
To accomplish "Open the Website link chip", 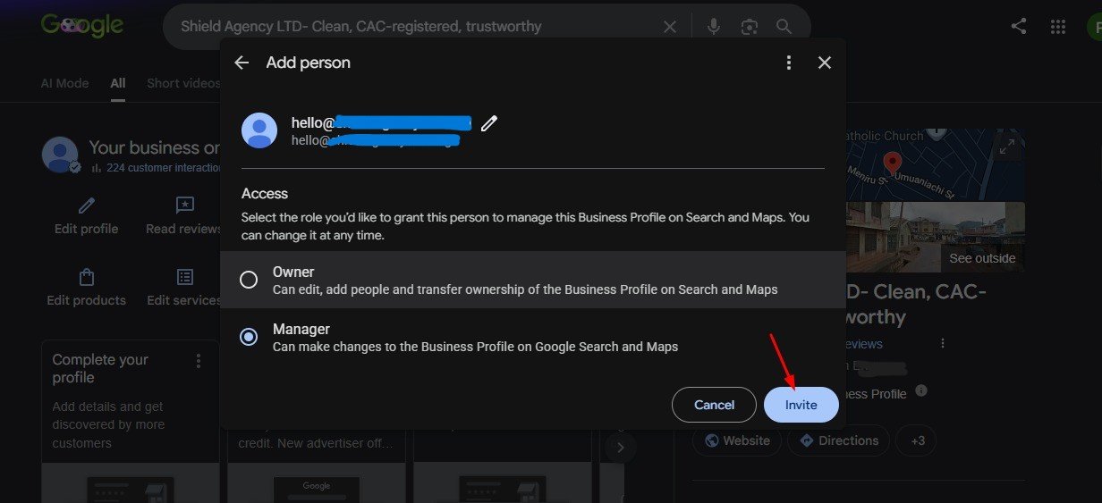I will [737, 440].
